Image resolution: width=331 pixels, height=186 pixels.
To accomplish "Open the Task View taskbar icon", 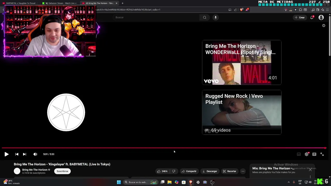I will (x=162, y=182).
